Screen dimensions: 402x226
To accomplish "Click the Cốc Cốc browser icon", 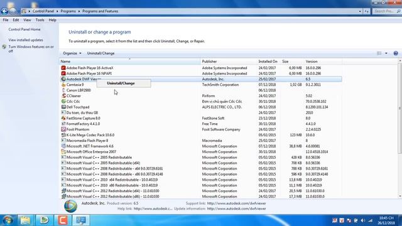I will (63, 102).
